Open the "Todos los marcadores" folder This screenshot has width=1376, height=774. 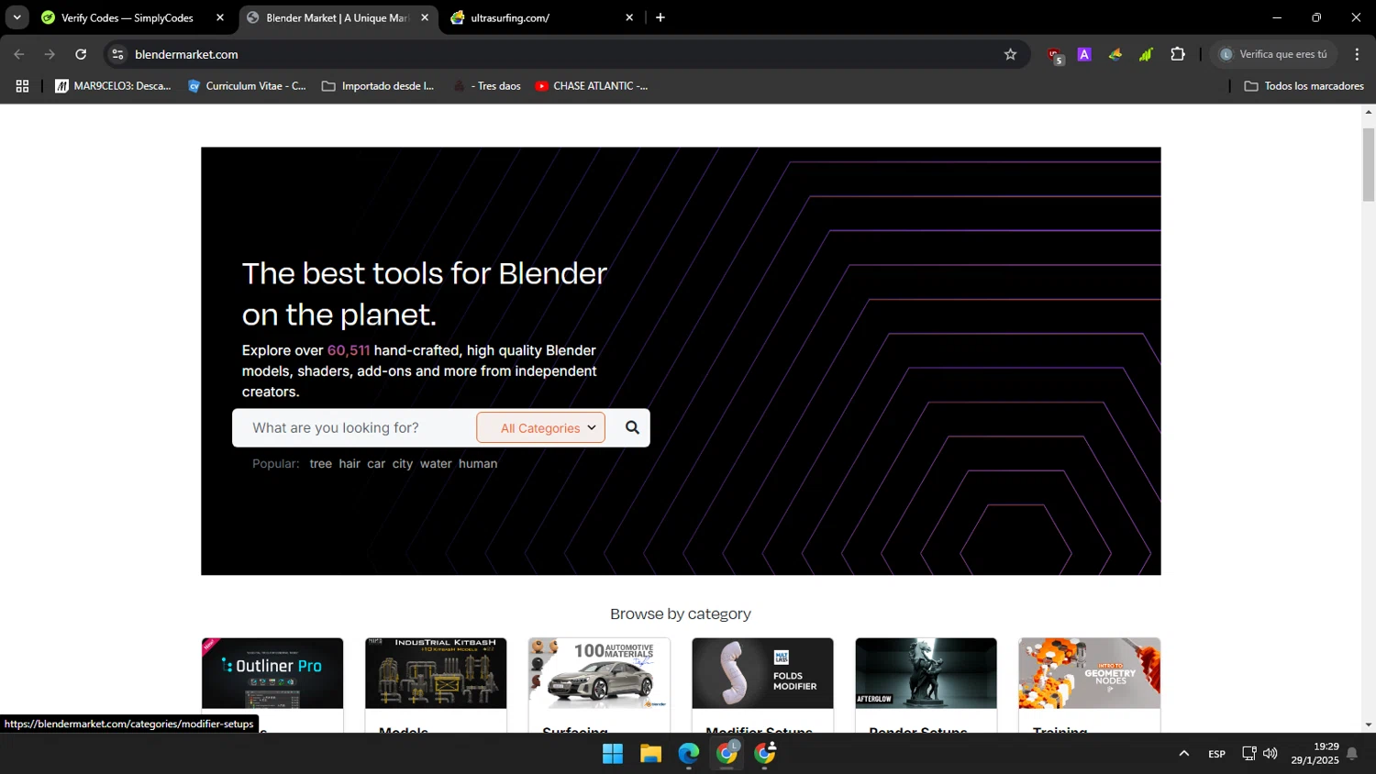[1304, 86]
